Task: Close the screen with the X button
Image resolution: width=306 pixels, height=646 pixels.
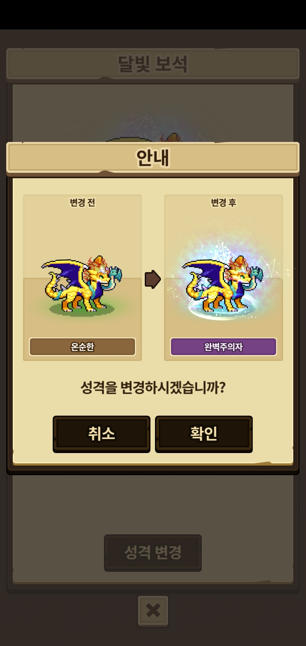Action: coord(153,611)
